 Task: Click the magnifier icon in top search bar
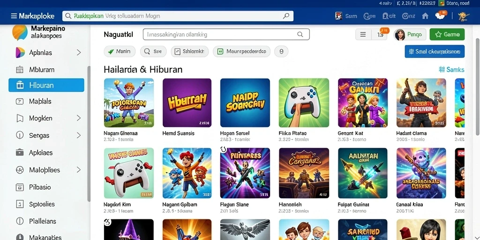(x=286, y=16)
